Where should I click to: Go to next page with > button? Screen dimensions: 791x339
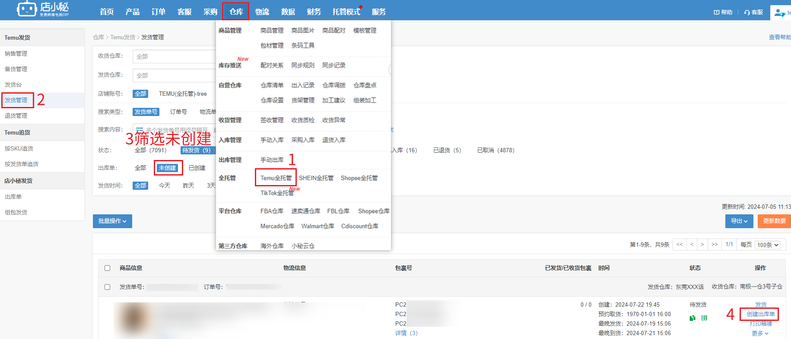coord(702,245)
